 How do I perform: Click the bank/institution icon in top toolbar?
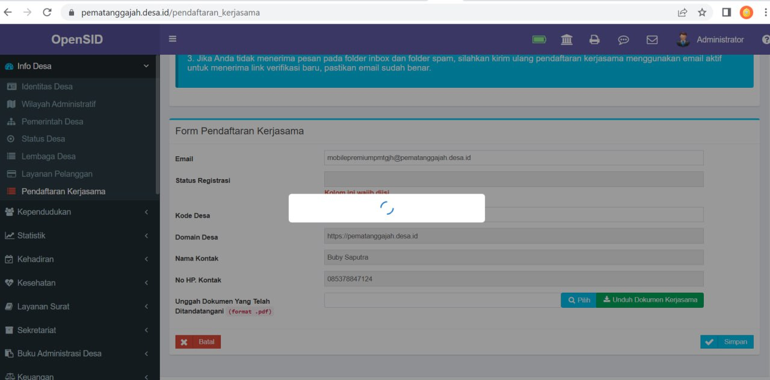point(566,39)
